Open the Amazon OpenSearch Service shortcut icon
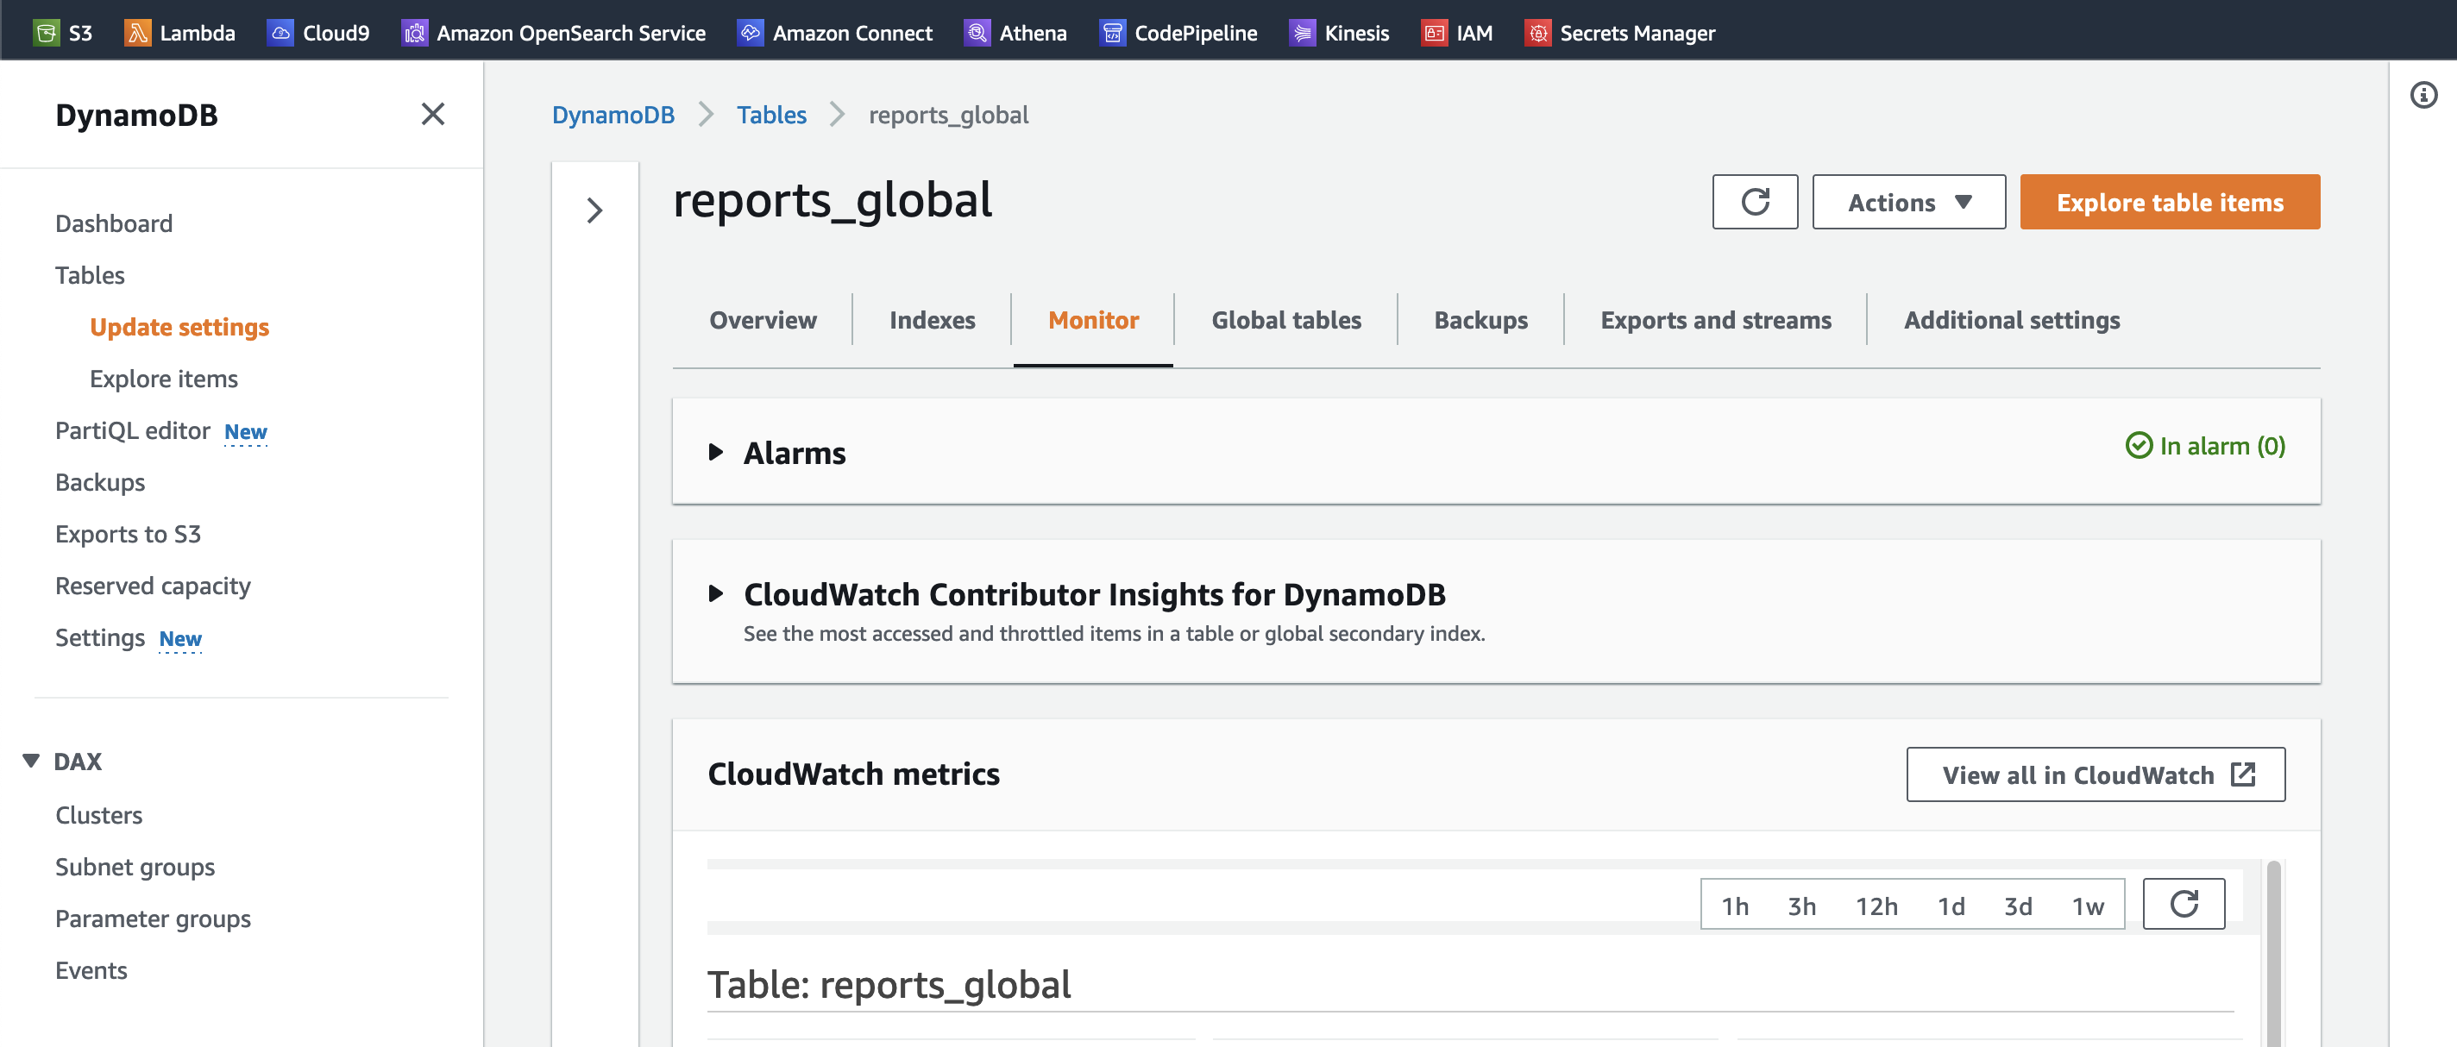This screenshot has height=1047, width=2457. 414,33
